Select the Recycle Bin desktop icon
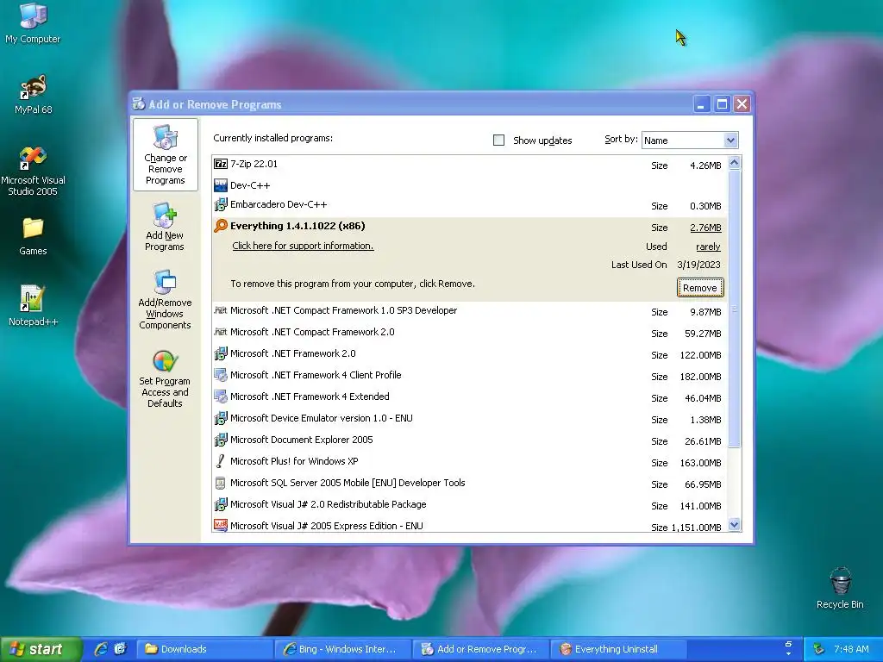 pyautogui.click(x=840, y=588)
